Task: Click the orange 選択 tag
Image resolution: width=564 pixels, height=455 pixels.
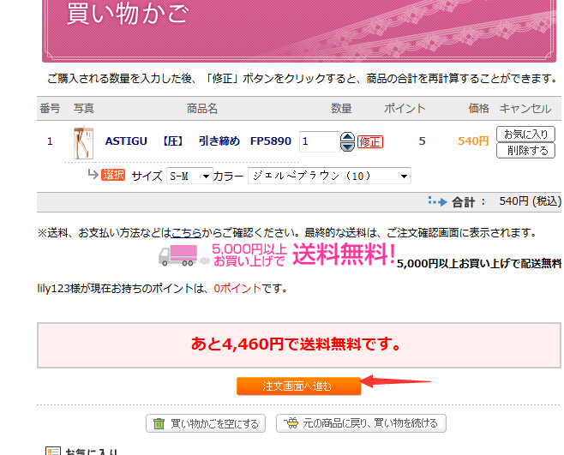Action: [113, 175]
